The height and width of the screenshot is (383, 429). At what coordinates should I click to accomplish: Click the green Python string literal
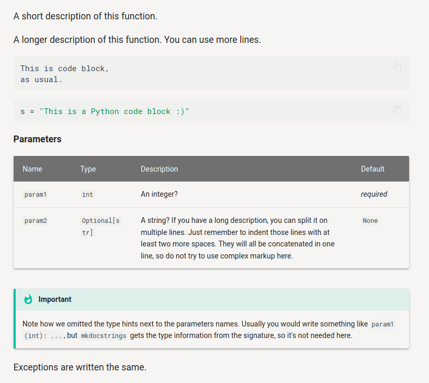point(114,111)
